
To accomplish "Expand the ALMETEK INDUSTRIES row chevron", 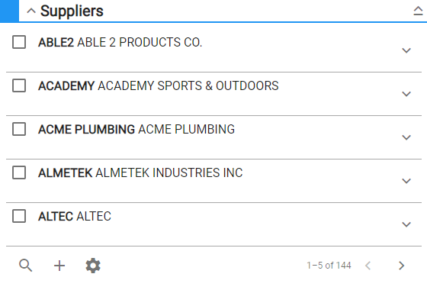I will coord(406,181).
